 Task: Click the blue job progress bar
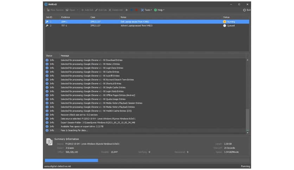click(x=71, y=160)
